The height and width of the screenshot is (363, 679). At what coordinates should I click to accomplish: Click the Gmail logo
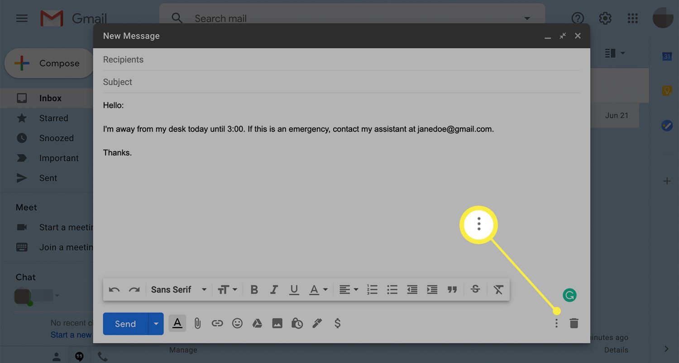(x=73, y=19)
